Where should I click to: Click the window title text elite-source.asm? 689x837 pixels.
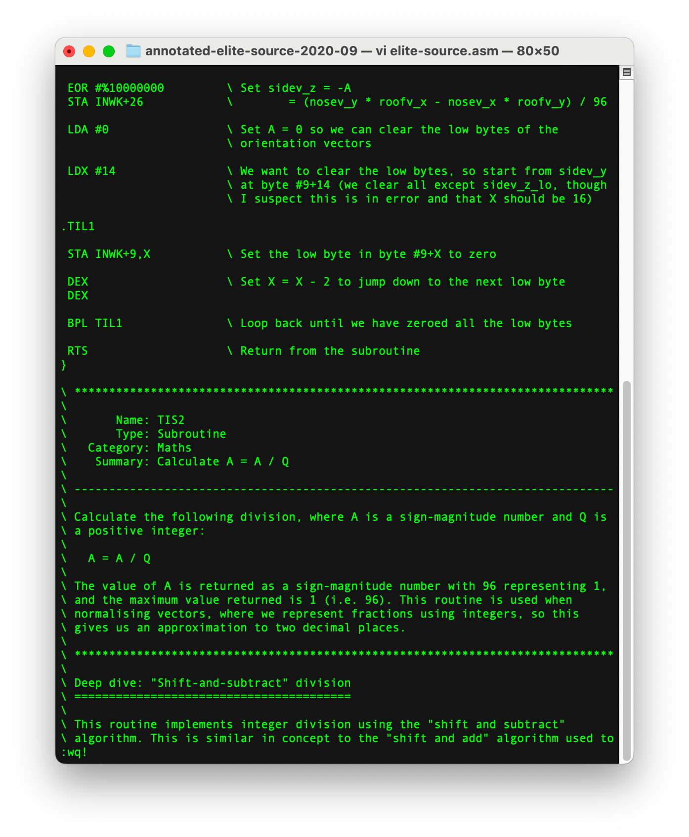[444, 51]
